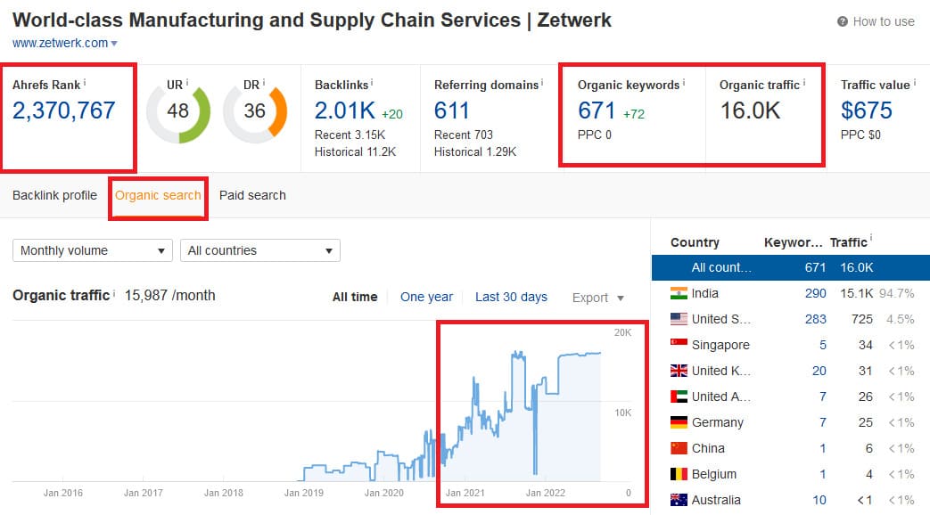Click the Singapore flag icon
The width and height of the screenshot is (930, 515).
tap(679, 345)
